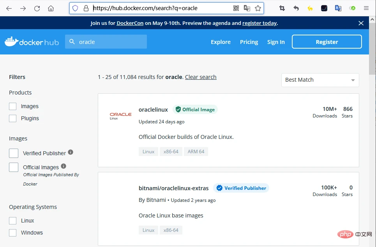376x247 pixels.
Task: Click the Oracle Linux logo thumbnail
Action: (120, 116)
